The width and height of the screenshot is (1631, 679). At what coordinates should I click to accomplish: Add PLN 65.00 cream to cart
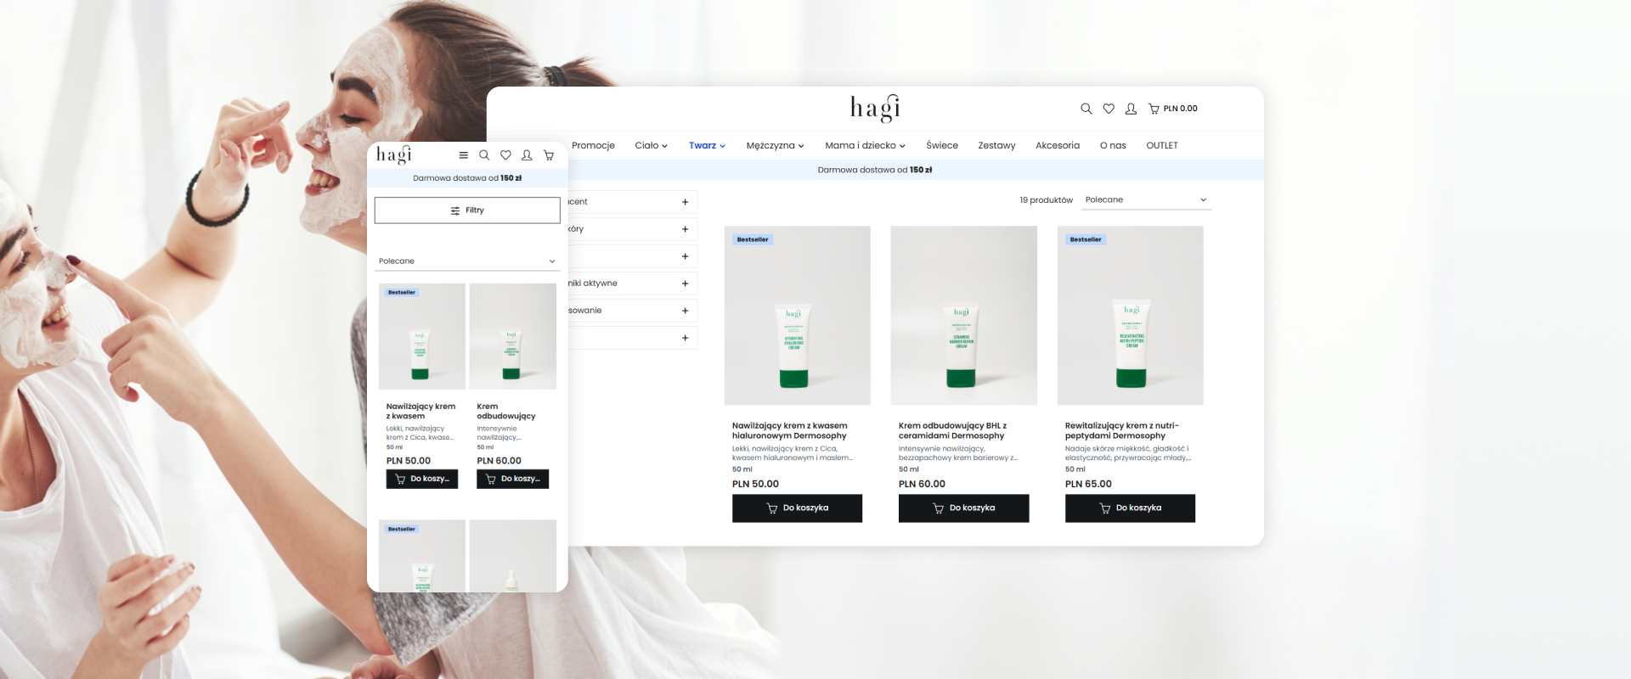[x=1130, y=508]
